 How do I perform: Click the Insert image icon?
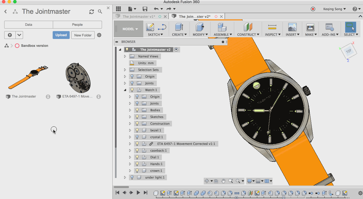click(x=292, y=27)
